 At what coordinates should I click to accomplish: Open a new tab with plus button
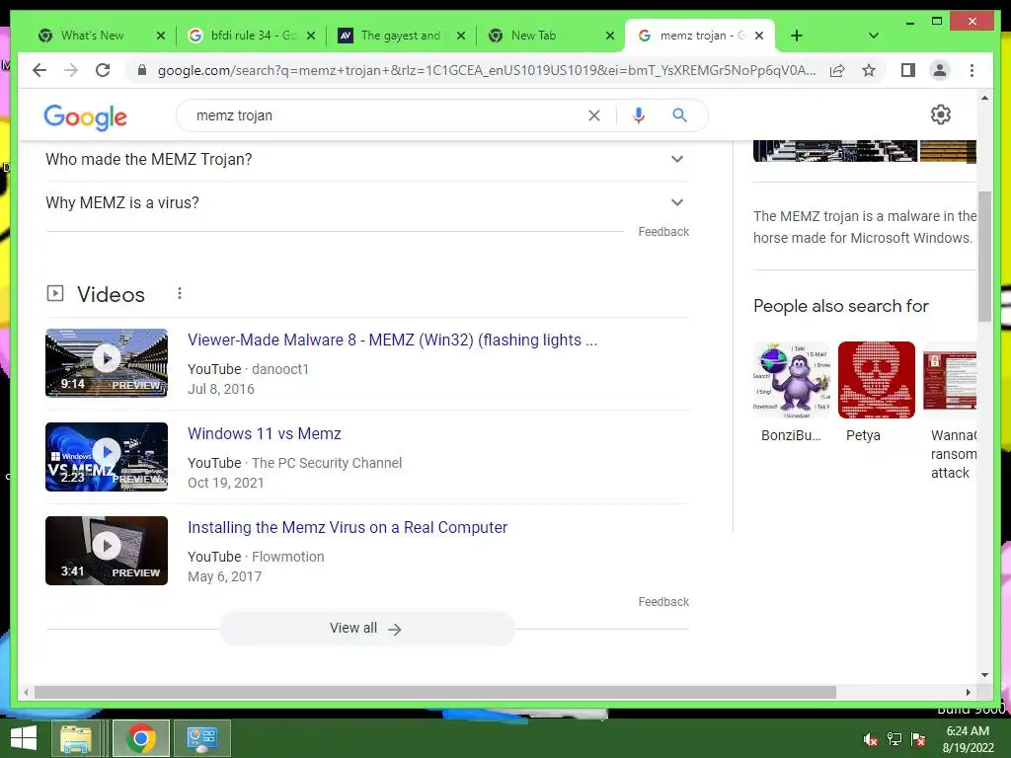coord(797,36)
